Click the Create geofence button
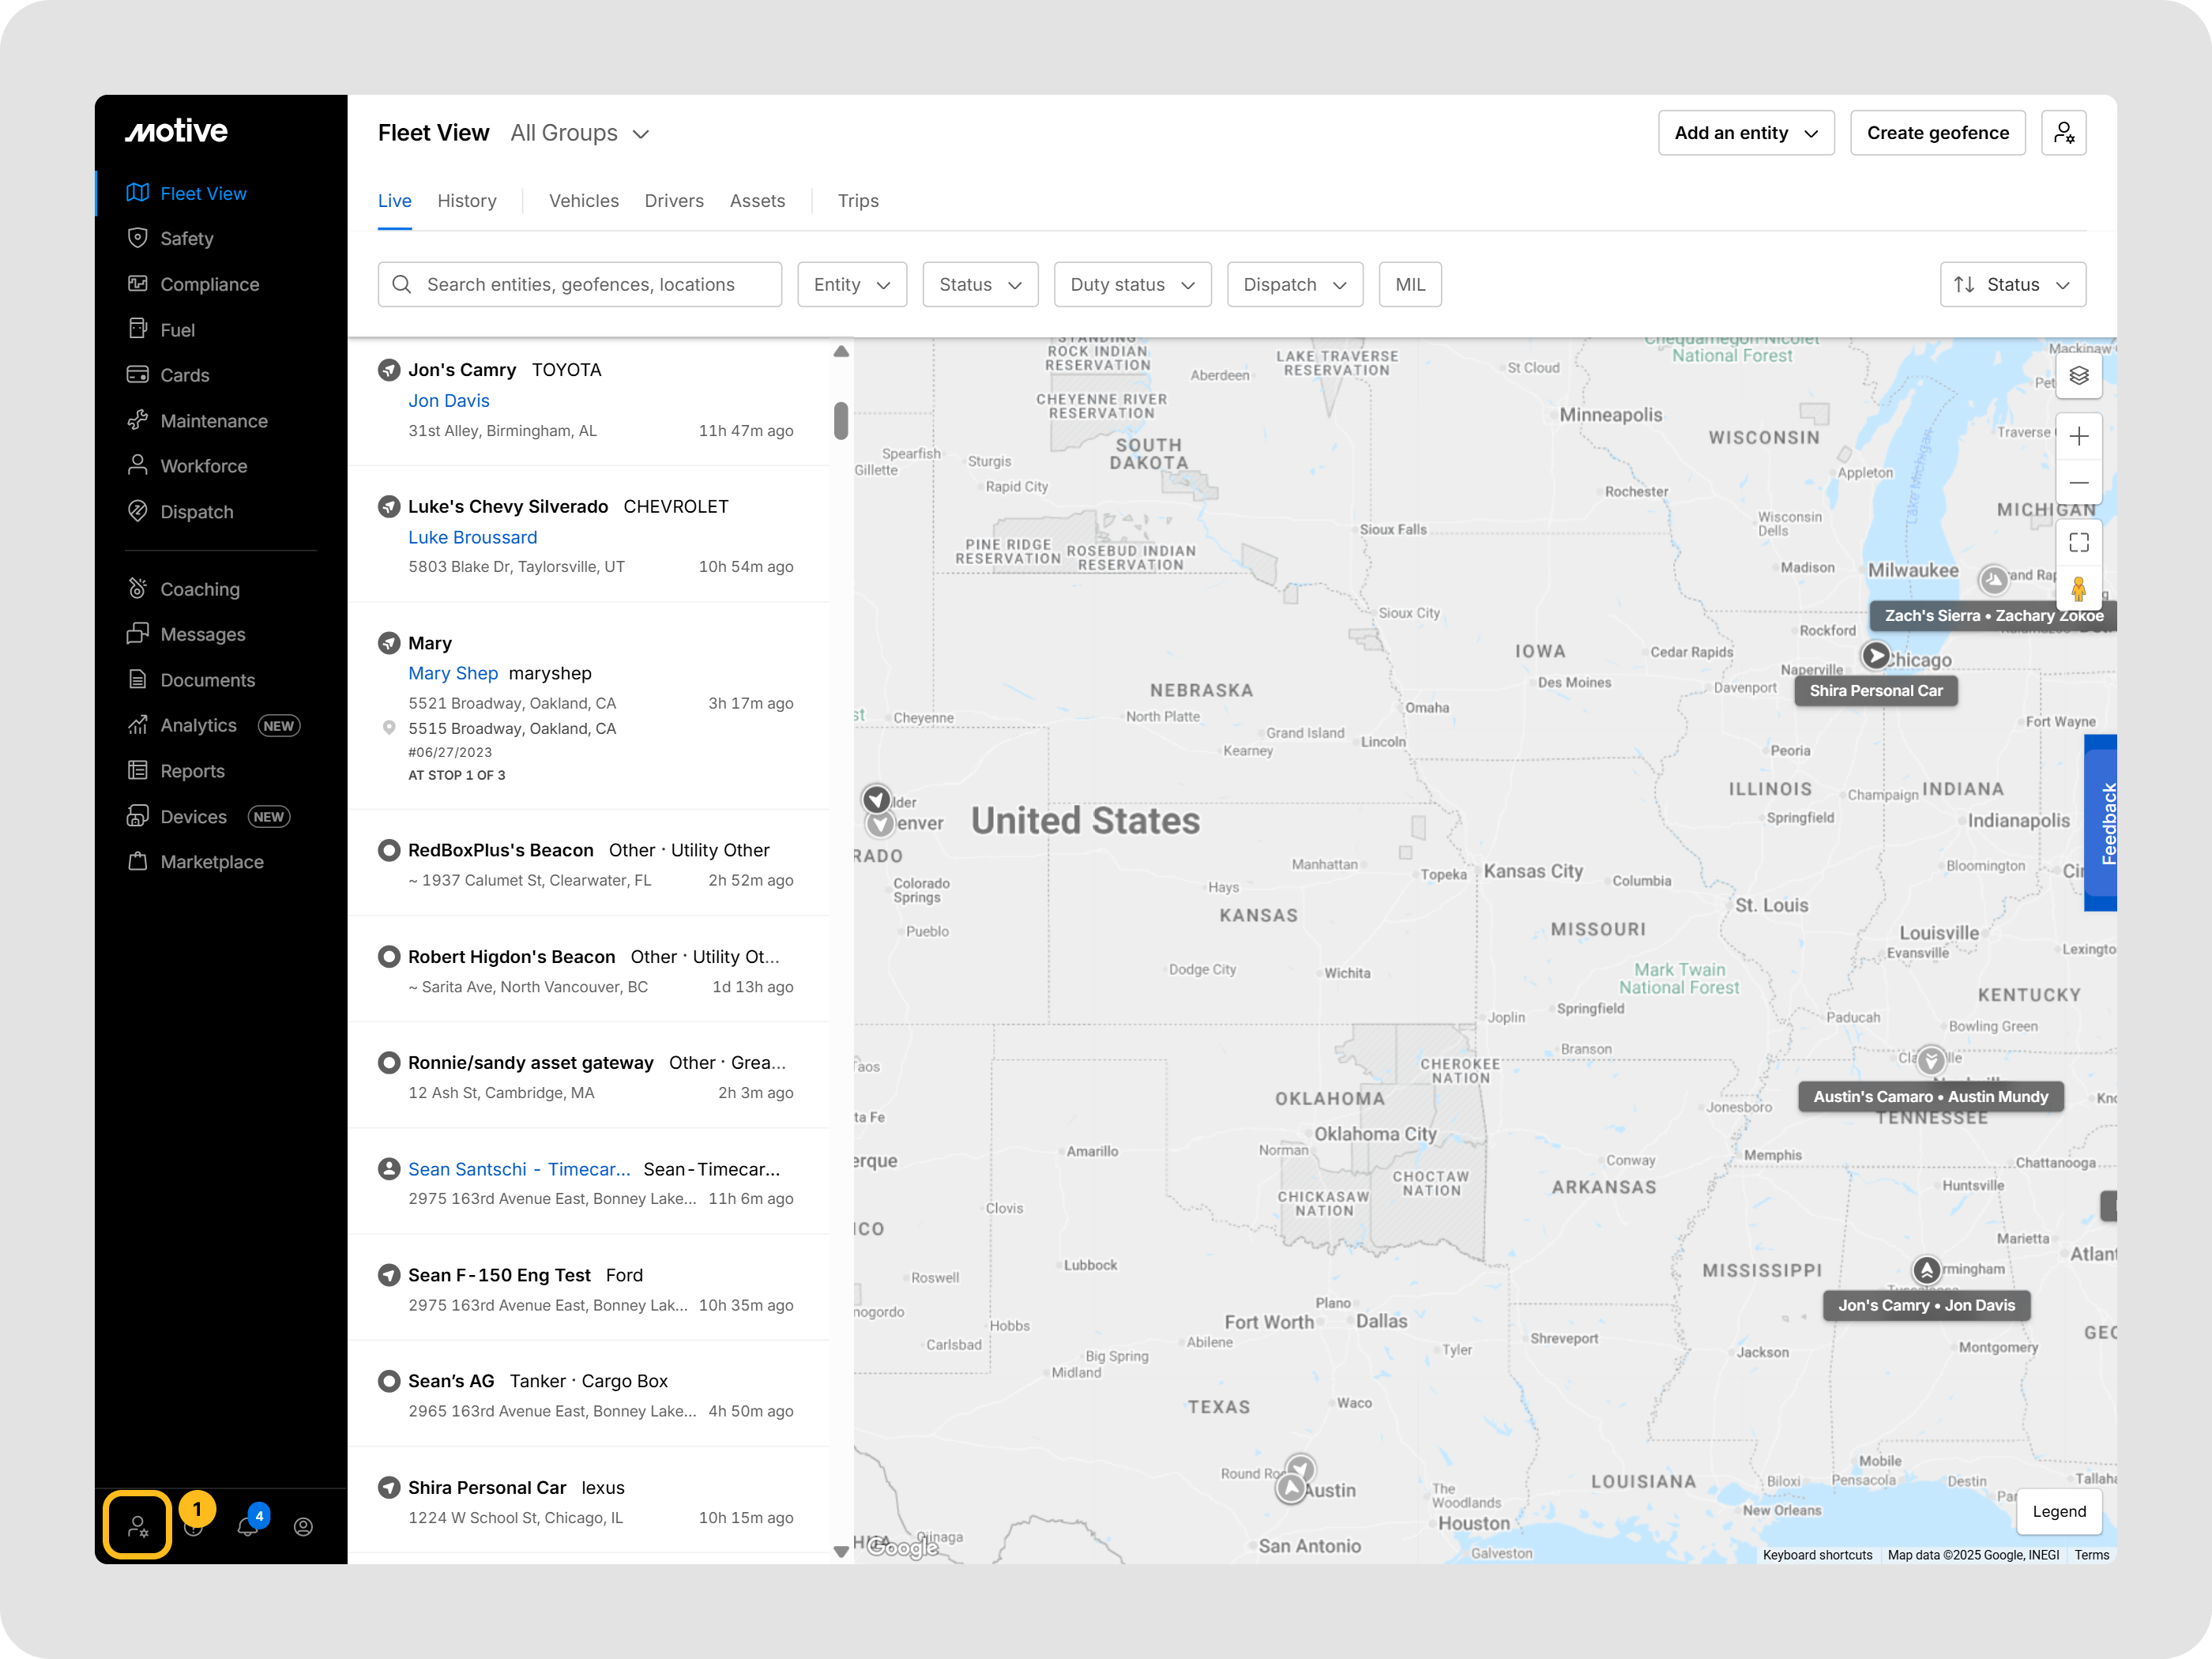 (x=1937, y=133)
